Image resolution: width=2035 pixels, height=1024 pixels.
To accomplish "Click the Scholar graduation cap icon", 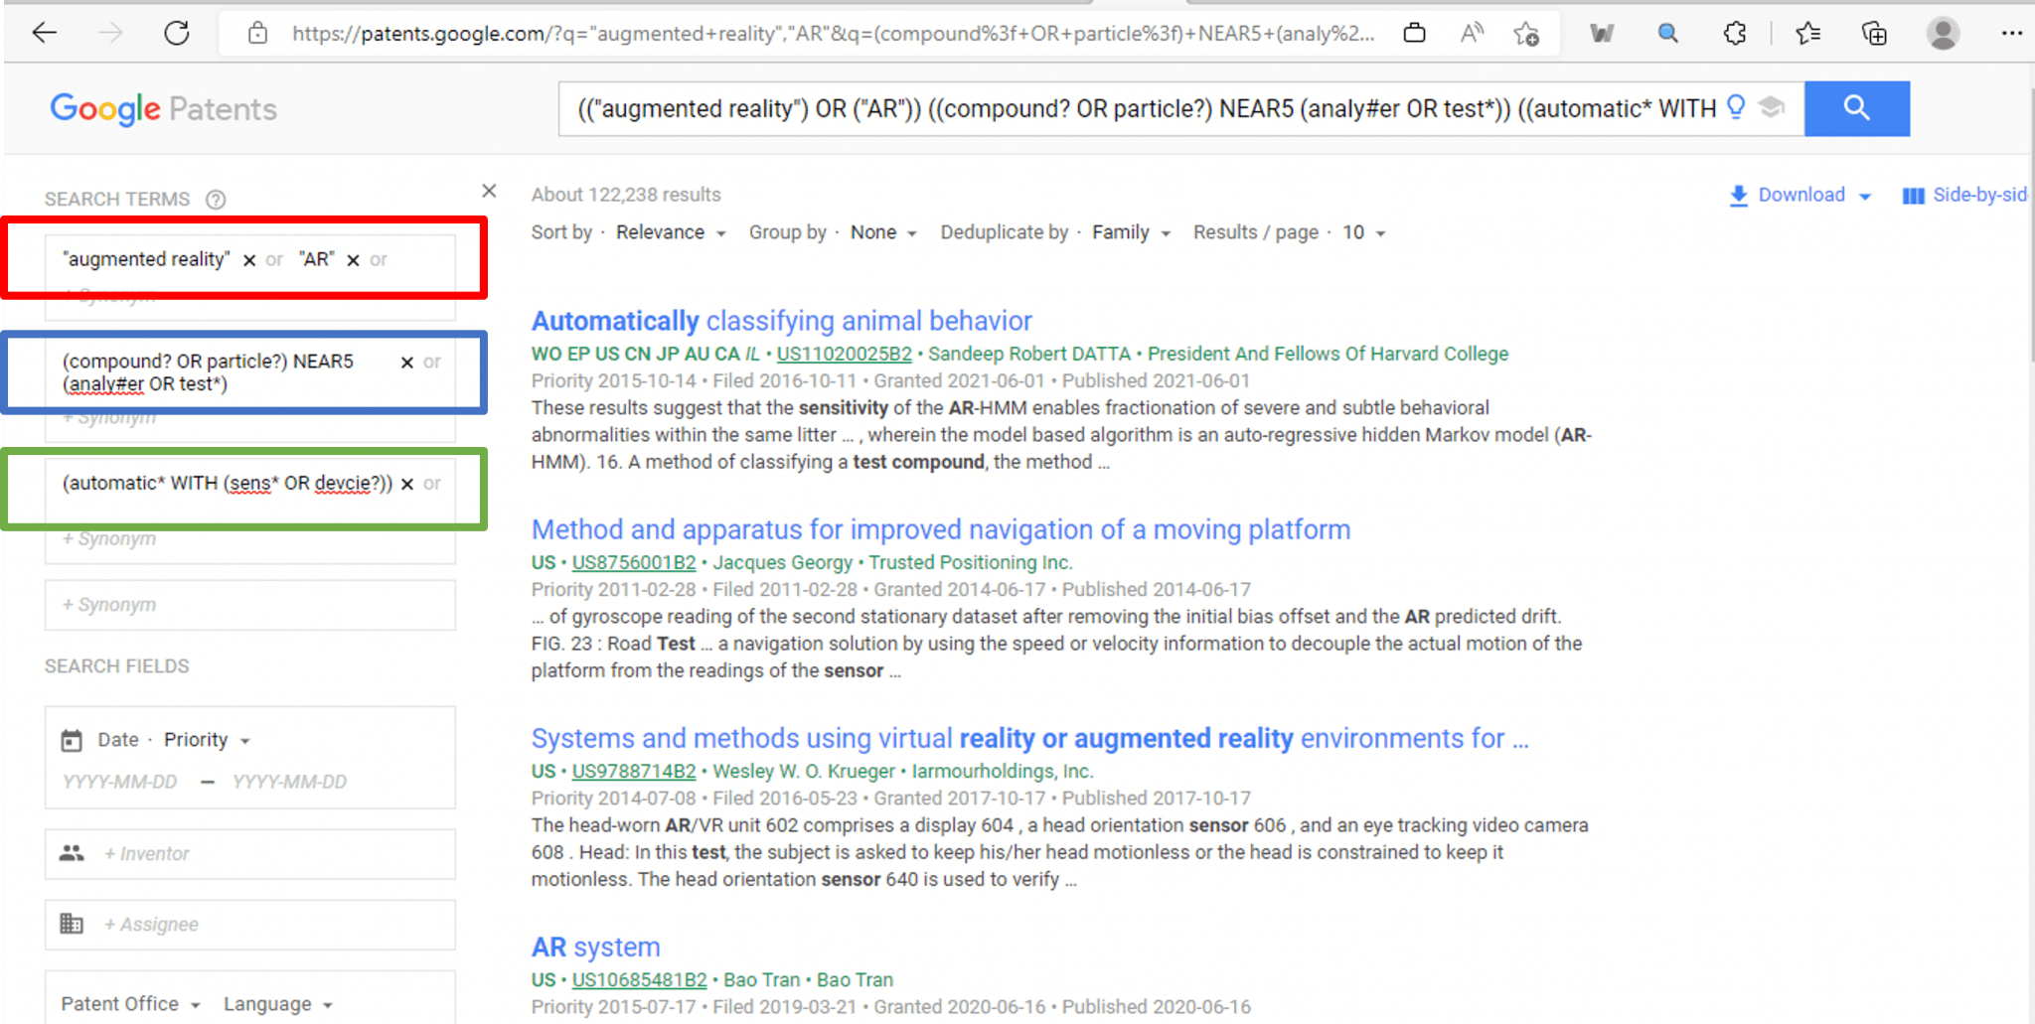I will point(1773,108).
